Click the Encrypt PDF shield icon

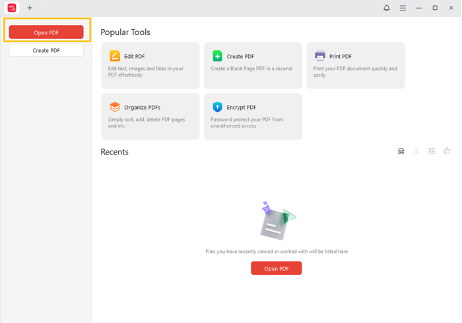[x=217, y=107]
